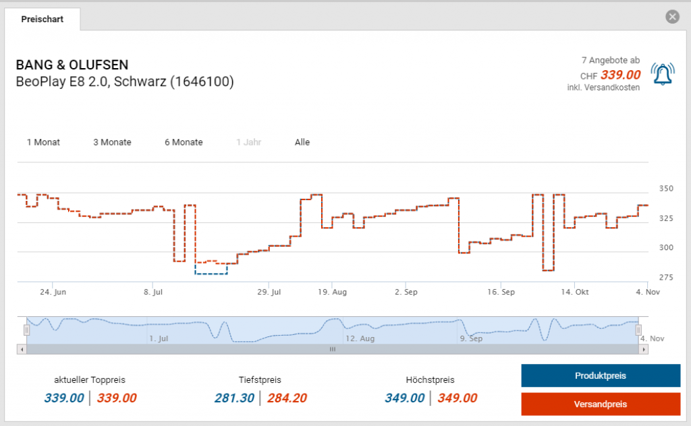
Task: Click the CHF 339.00 price
Action: click(x=610, y=75)
